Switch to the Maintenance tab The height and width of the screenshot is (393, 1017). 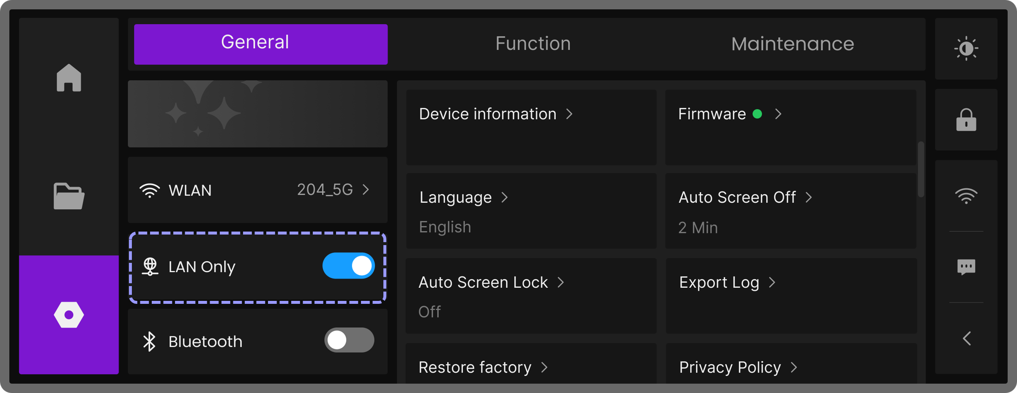(792, 44)
